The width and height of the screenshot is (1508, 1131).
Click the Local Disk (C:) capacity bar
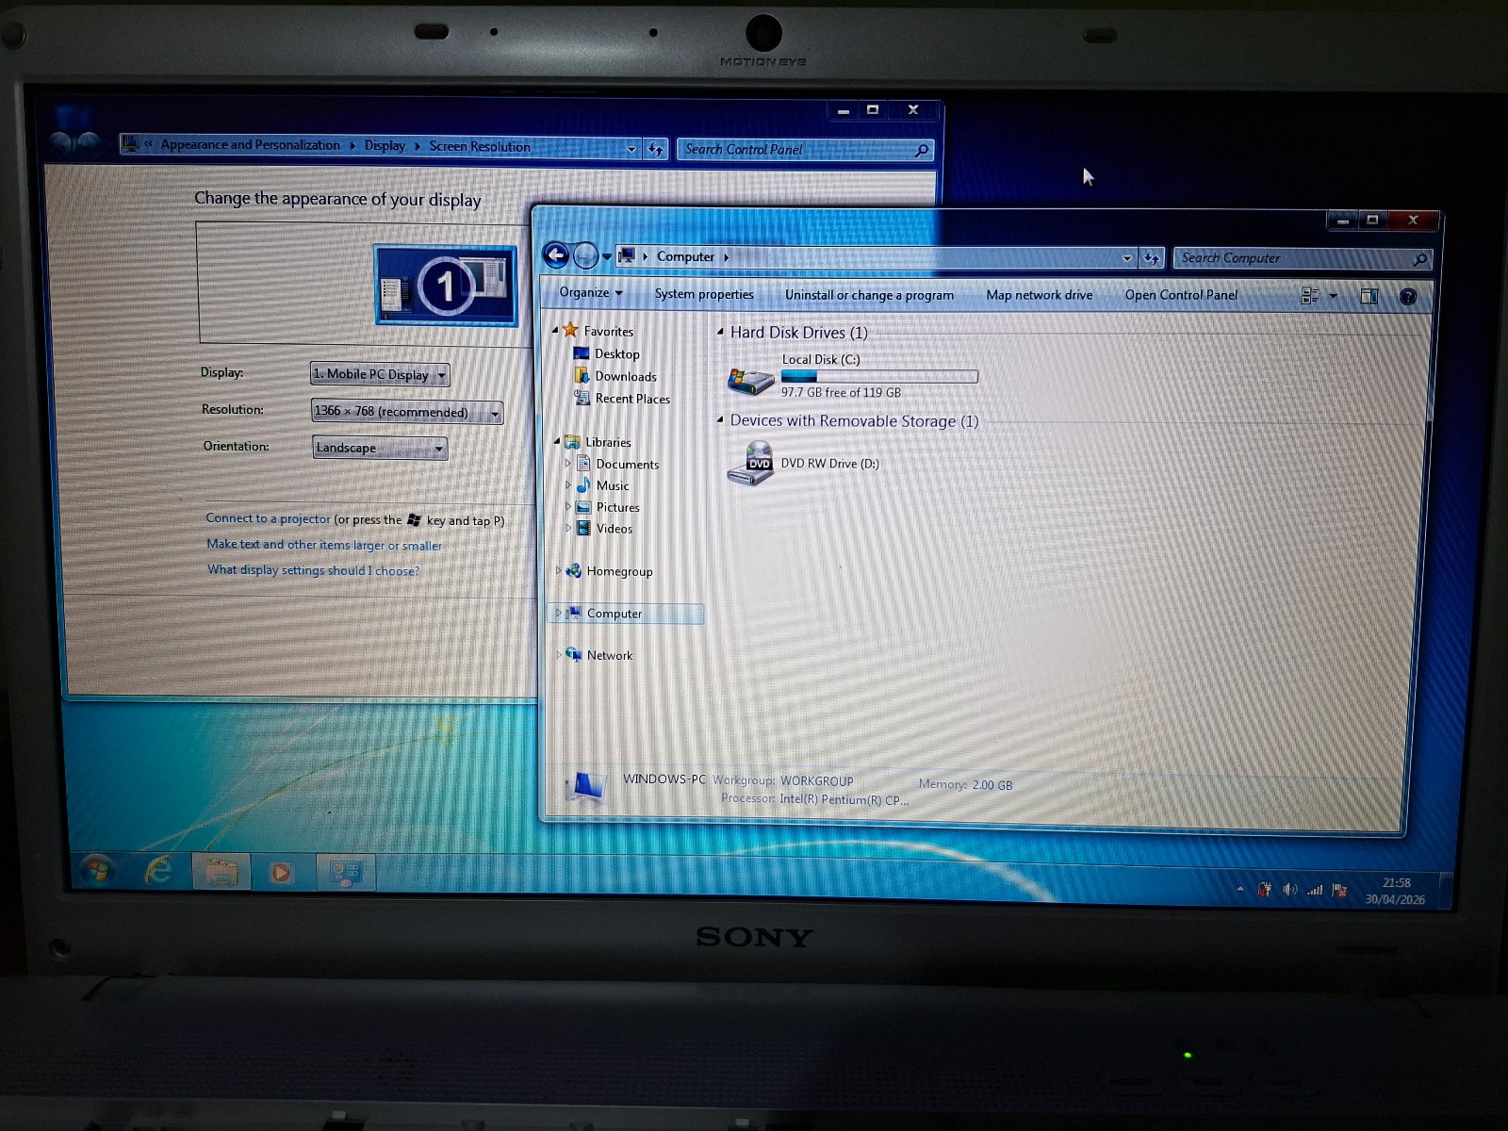click(879, 376)
